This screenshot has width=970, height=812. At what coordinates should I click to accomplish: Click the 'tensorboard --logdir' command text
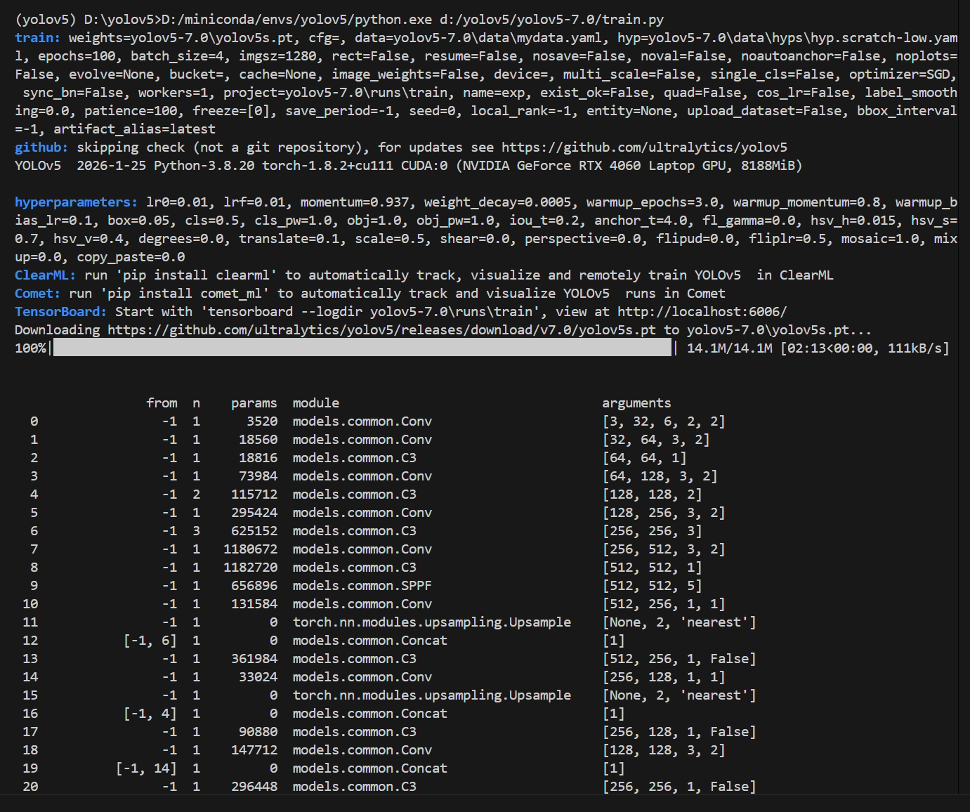click(282, 312)
